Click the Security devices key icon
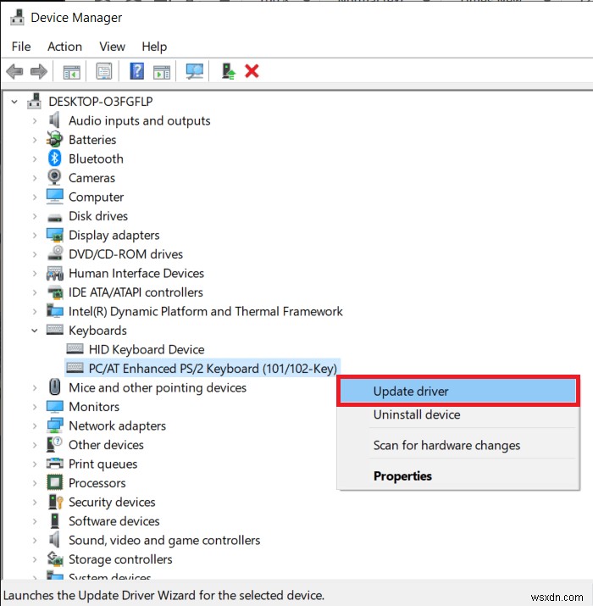593x606 pixels. point(55,502)
